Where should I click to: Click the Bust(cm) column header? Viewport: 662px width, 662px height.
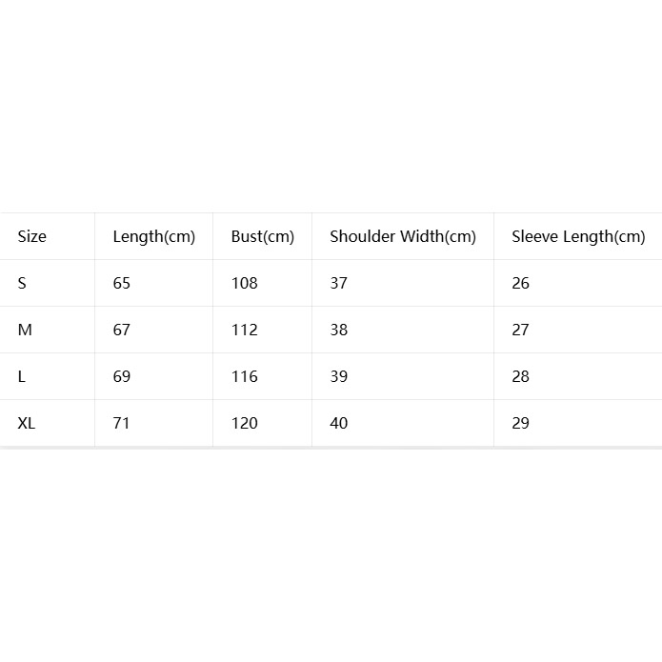[x=263, y=237]
